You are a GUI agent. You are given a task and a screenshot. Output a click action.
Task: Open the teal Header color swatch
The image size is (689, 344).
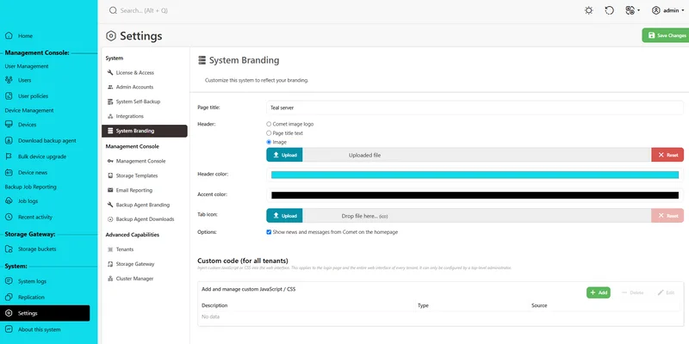click(475, 175)
